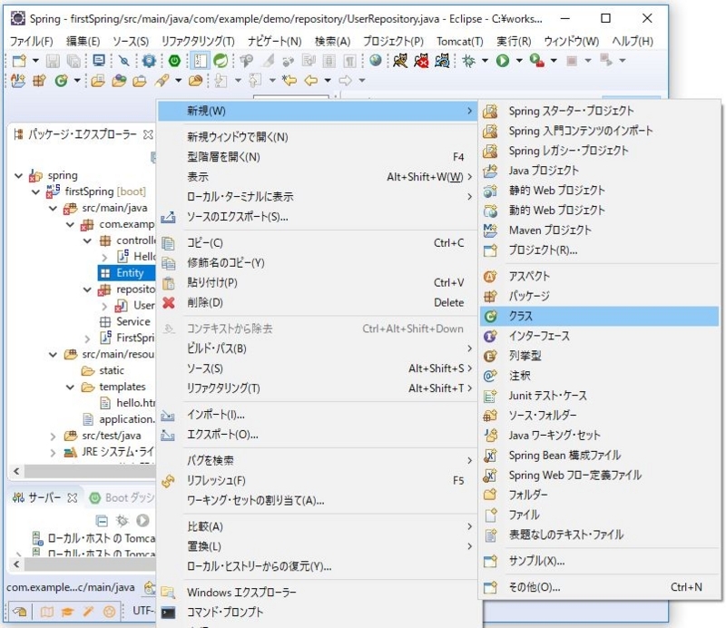Switch to the サーバー tab
The height and width of the screenshot is (628, 726).
tap(44, 498)
